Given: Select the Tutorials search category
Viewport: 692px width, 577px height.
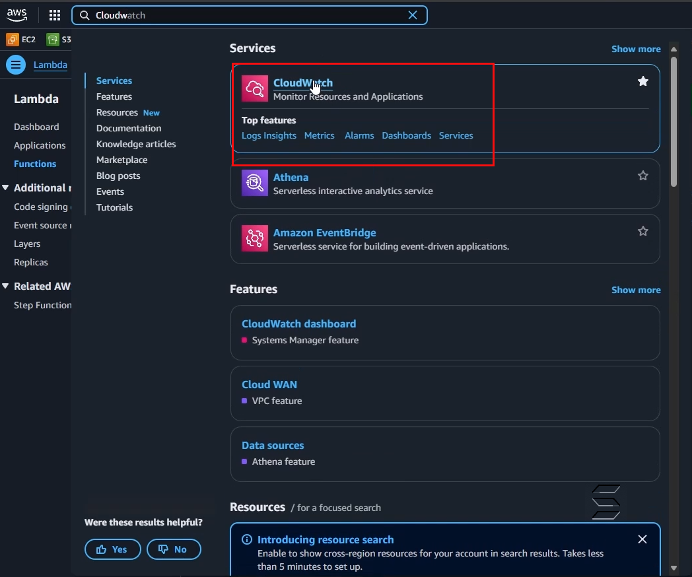Looking at the screenshot, I should pos(114,208).
